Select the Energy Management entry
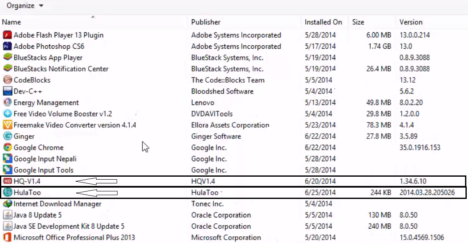The height and width of the screenshot is (243, 468). (46, 102)
